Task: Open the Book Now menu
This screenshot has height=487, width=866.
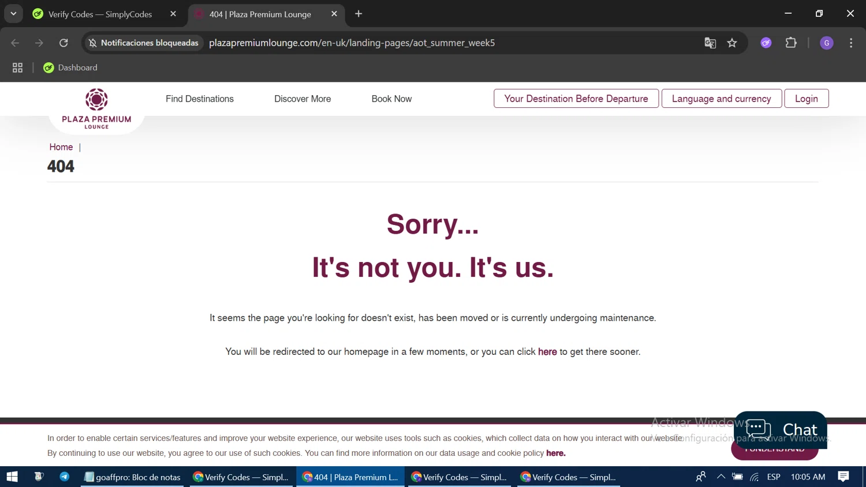Action: pyautogui.click(x=391, y=99)
